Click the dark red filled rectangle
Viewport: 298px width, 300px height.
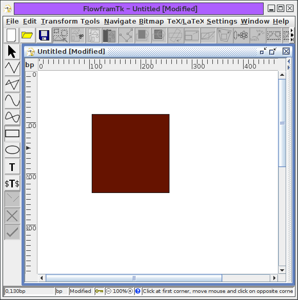coord(130,154)
